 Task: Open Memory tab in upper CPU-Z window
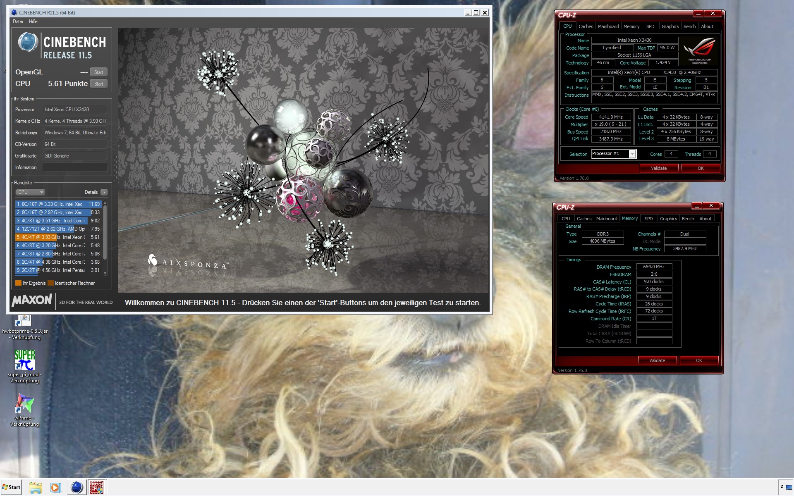click(631, 26)
